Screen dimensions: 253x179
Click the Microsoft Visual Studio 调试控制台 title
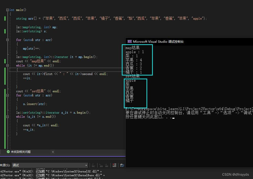coord(158,42)
